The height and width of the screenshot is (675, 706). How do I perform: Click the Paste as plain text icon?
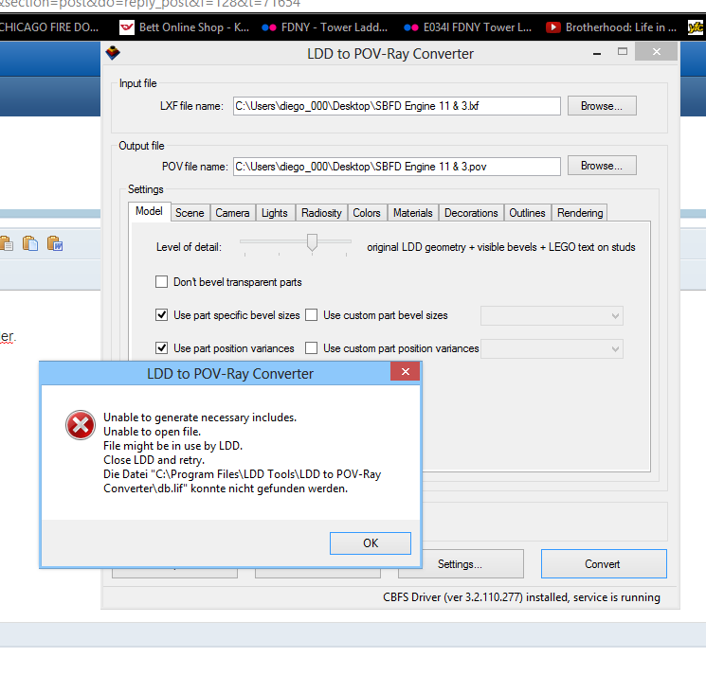pyautogui.click(x=31, y=243)
